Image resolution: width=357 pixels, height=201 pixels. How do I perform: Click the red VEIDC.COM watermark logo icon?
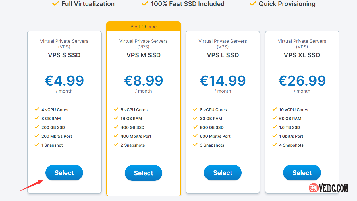(x=314, y=188)
